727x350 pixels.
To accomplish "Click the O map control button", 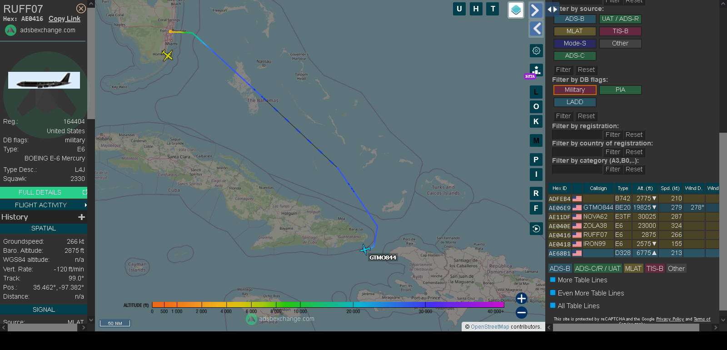I will pyautogui.click(x=536, y=106).
